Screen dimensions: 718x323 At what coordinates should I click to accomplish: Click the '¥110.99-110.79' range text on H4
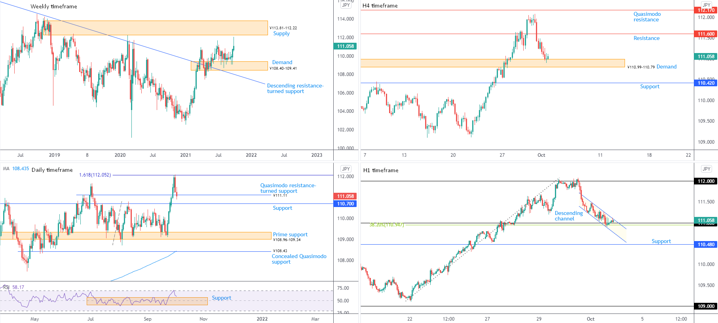pos(641,67)
